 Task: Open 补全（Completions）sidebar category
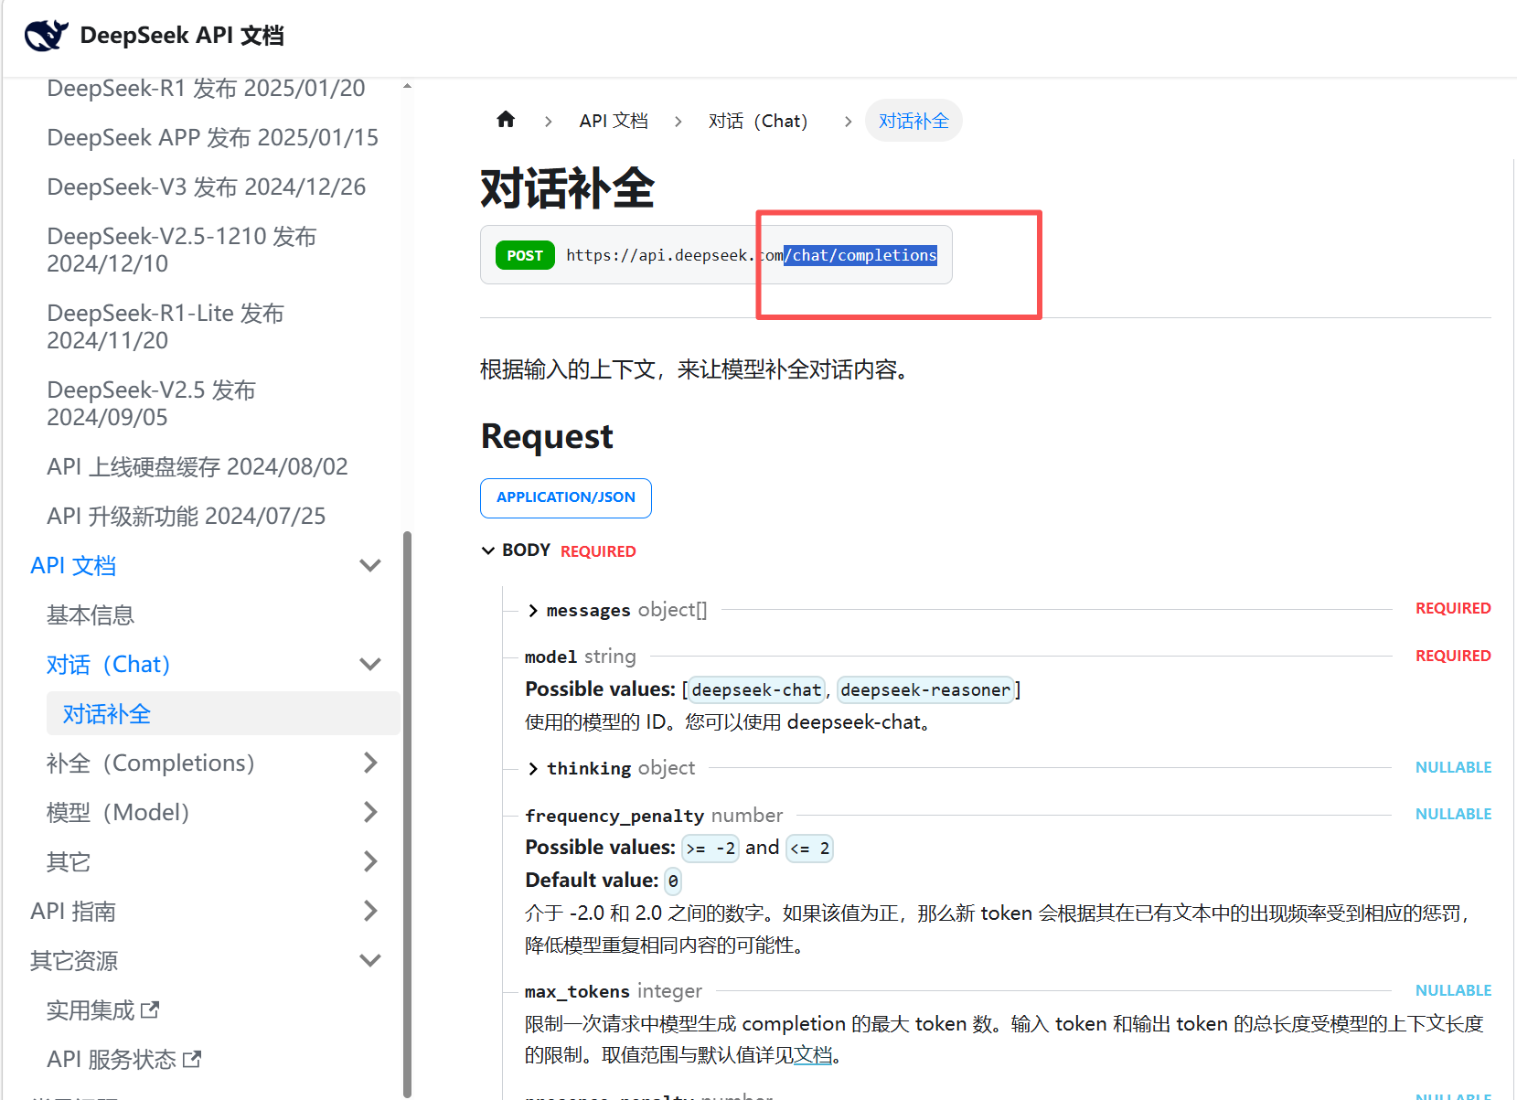click(151, 763)
